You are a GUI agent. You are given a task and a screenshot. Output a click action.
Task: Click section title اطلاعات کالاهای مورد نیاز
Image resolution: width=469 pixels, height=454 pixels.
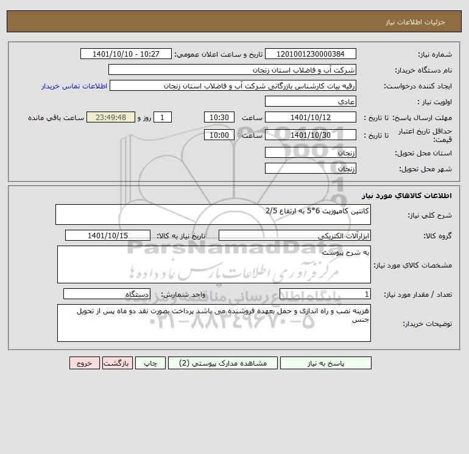407,196
